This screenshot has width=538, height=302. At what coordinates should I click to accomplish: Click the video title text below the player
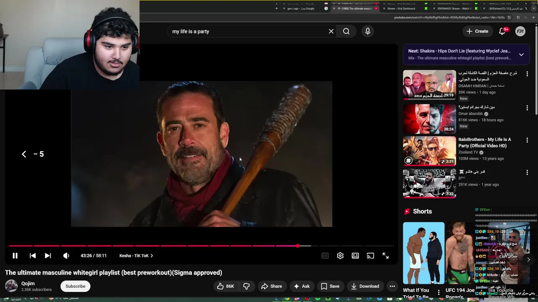113,273
